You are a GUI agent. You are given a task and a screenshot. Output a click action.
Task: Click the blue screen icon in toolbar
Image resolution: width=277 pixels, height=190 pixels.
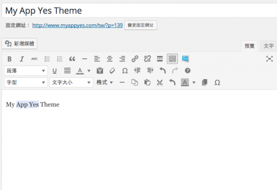pyautogui.click(x=185, y=59)
